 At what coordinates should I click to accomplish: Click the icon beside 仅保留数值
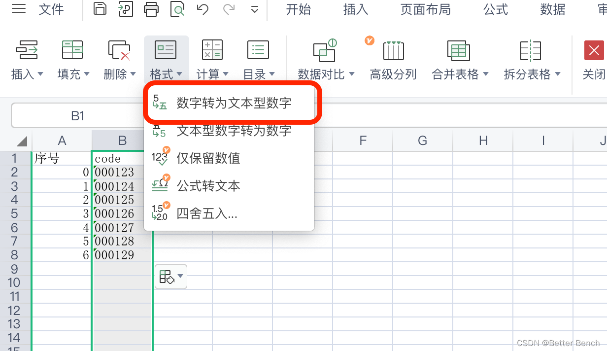click(x=160, y=157)
